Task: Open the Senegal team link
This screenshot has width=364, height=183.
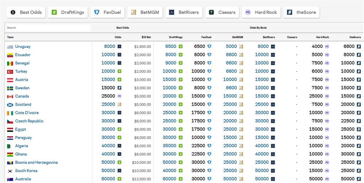Action: pos(22,63)
